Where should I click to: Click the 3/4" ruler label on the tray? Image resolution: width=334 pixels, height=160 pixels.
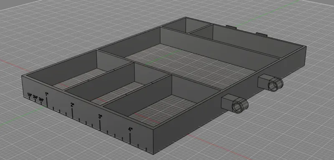coord(41,99)
